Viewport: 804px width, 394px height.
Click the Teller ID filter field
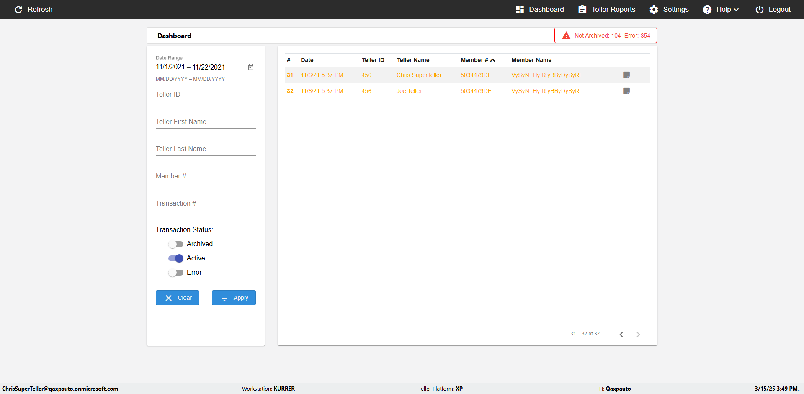[206, 95]
